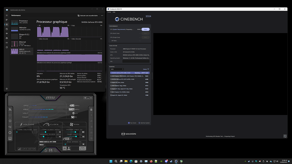Open the Afterburner settings gear
This screenshot has width=292, height=164.
(x=10, y=132)
